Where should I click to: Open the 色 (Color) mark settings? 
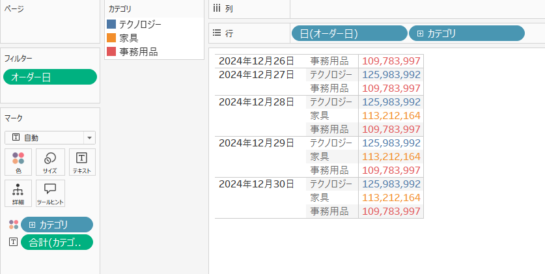tap(18, 162)
